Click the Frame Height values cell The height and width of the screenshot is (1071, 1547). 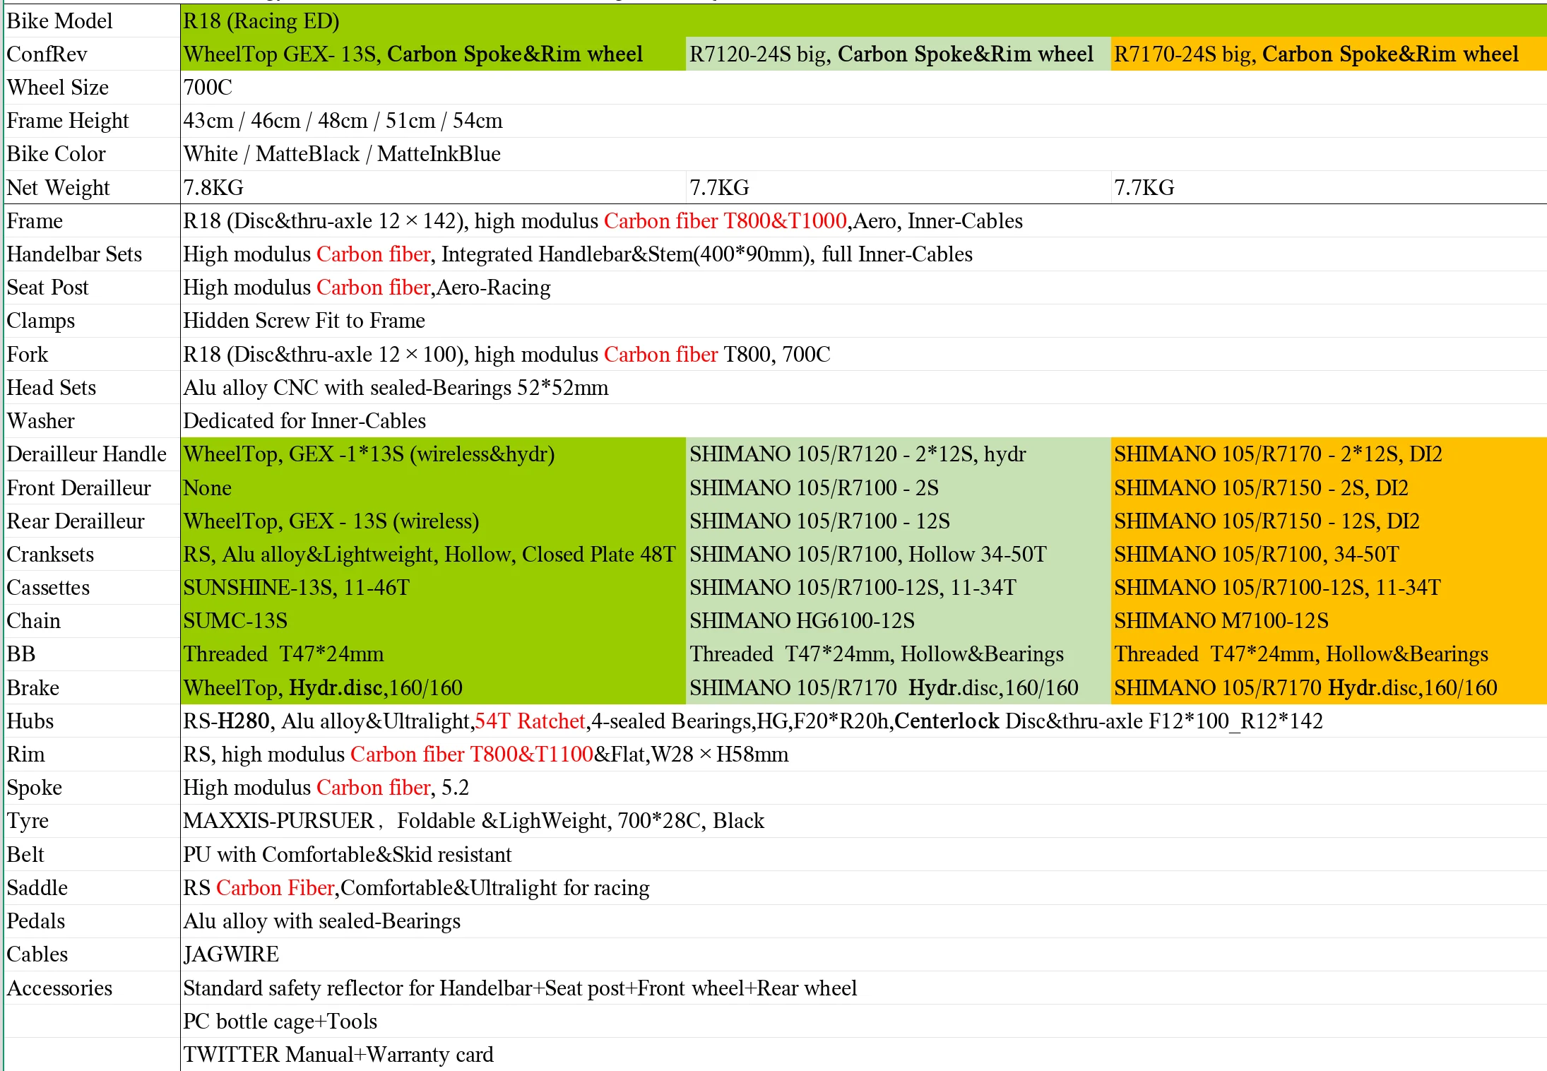pyautogui.click(x=343, y=121)
